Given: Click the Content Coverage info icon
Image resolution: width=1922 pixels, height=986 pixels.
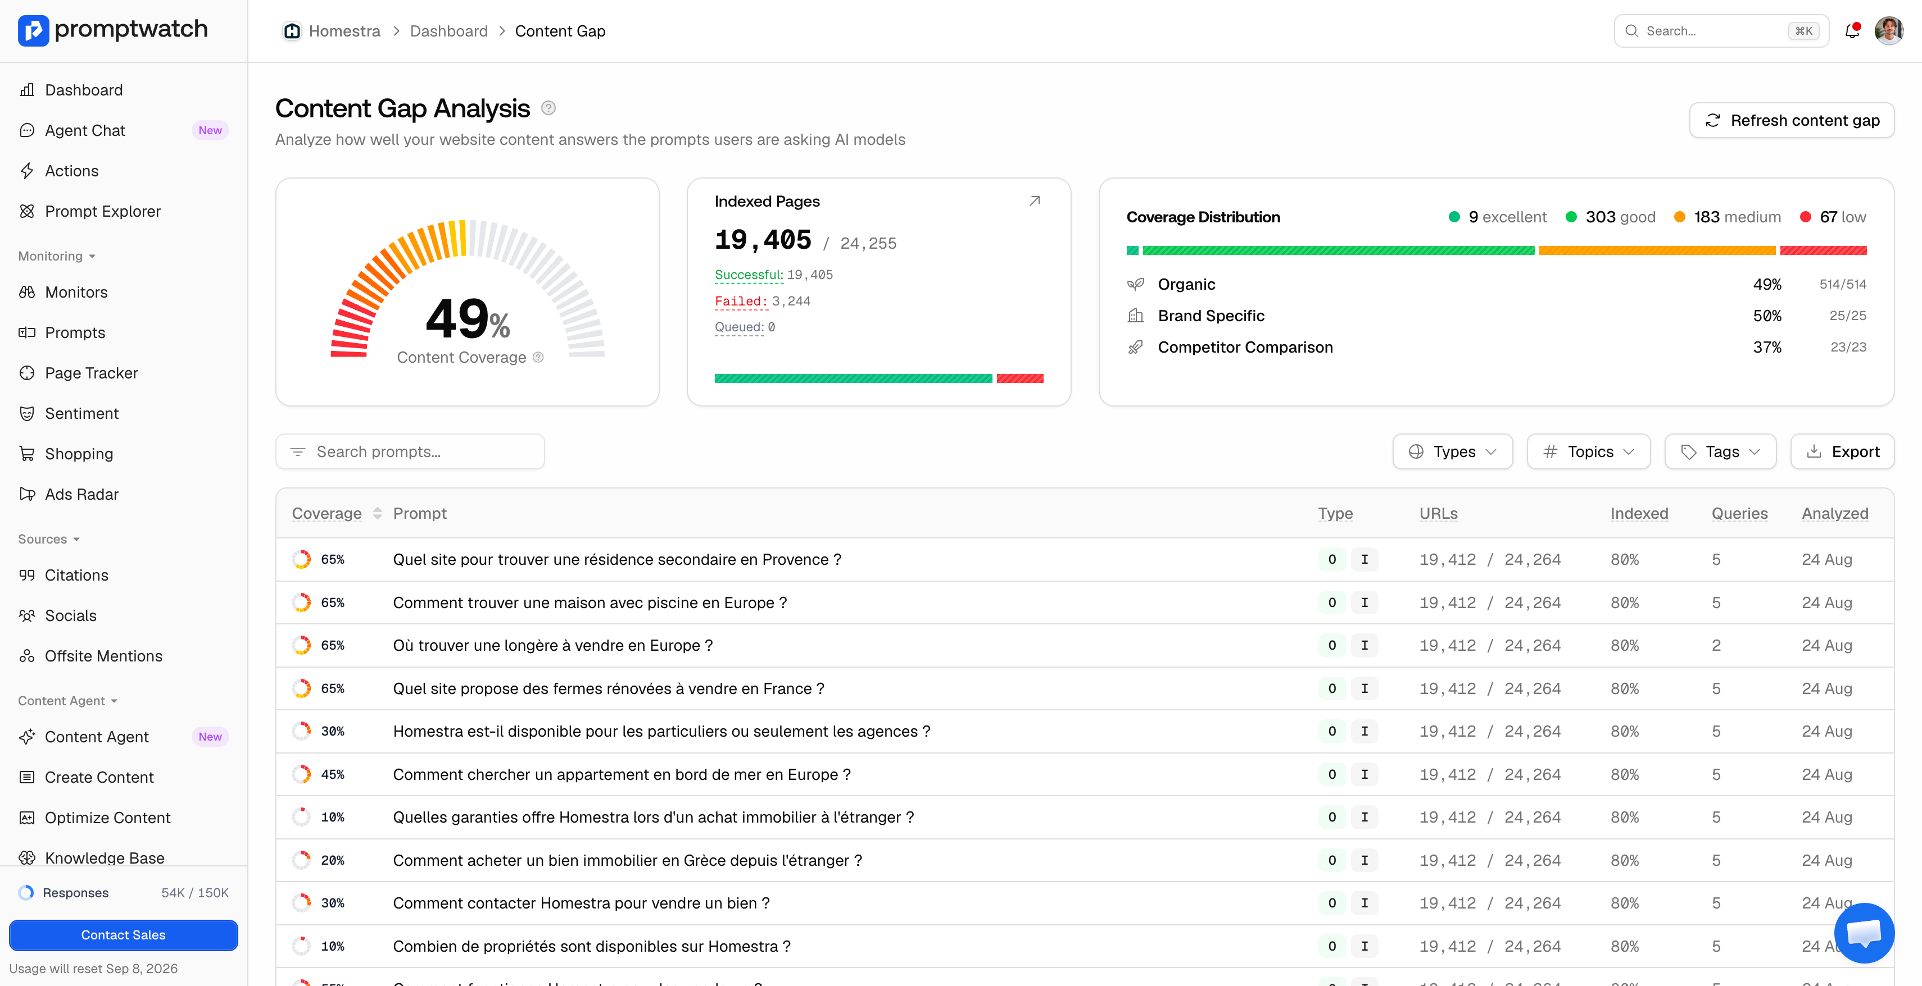Looking at the screenshot, I should click(538, 357).
